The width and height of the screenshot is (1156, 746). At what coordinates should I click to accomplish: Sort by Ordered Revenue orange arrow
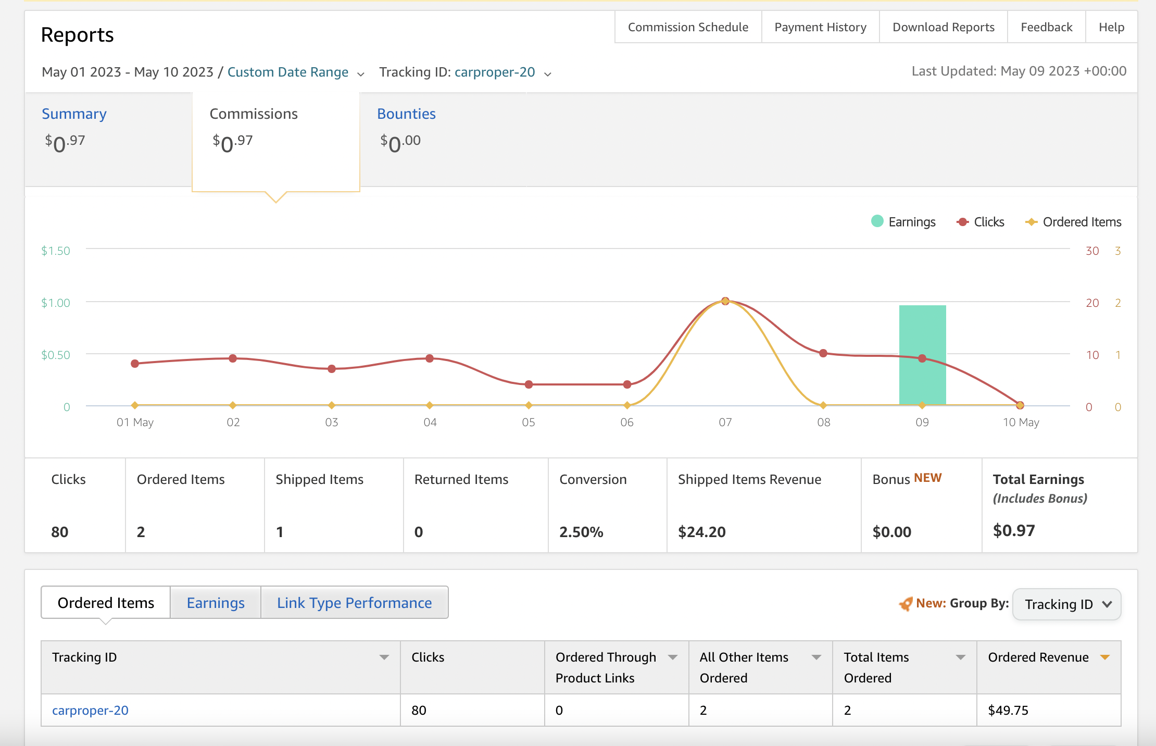tap(1105, 657)
